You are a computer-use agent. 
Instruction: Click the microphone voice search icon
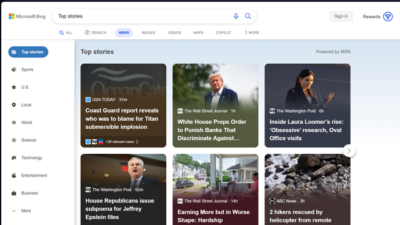pyautogui.click(x=236, y=16)
